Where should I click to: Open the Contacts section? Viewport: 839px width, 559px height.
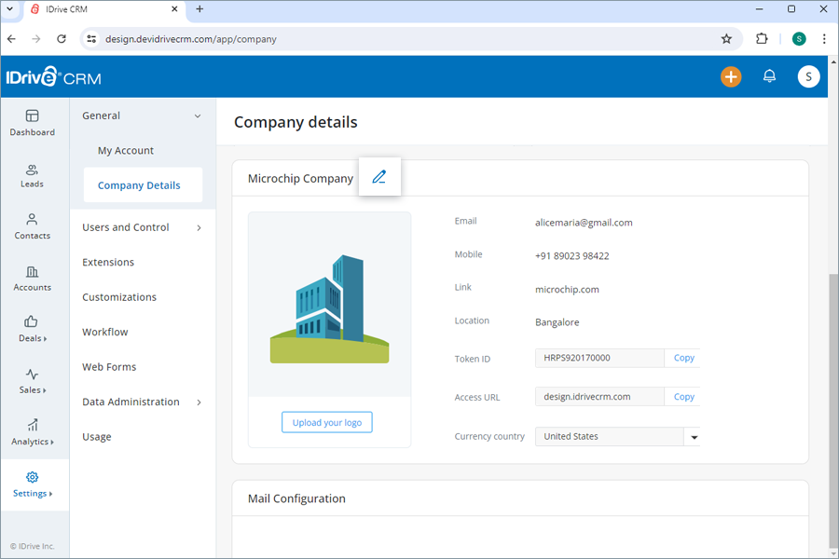coord(34,227)
